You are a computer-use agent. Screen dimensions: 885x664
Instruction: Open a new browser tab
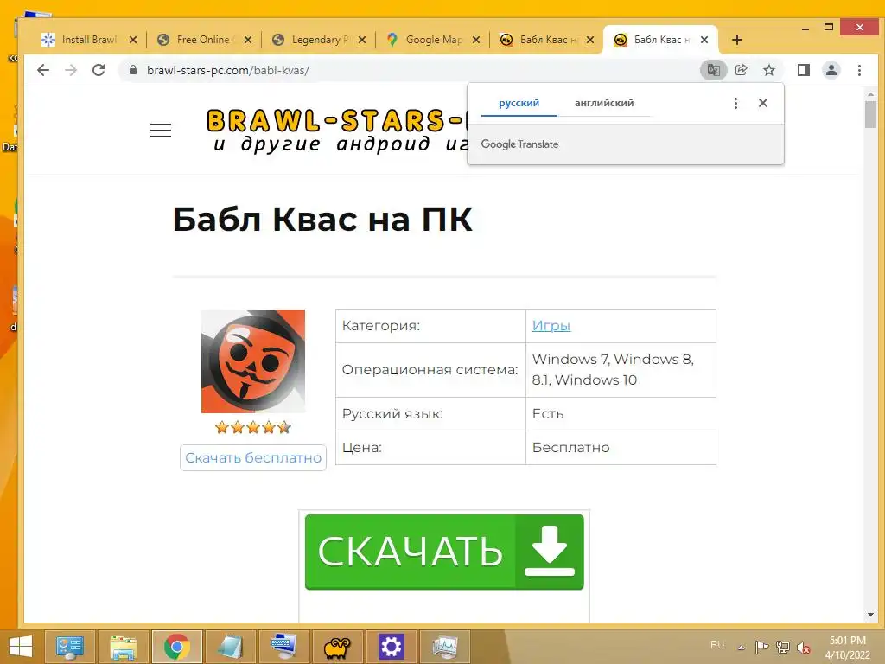click(736, 40)
